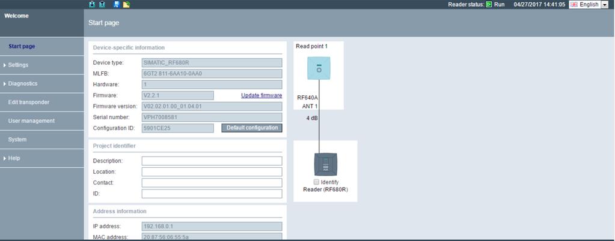The image size is (615, 241).
Task: Open the English language dropdown arrow
Action: 604,5
